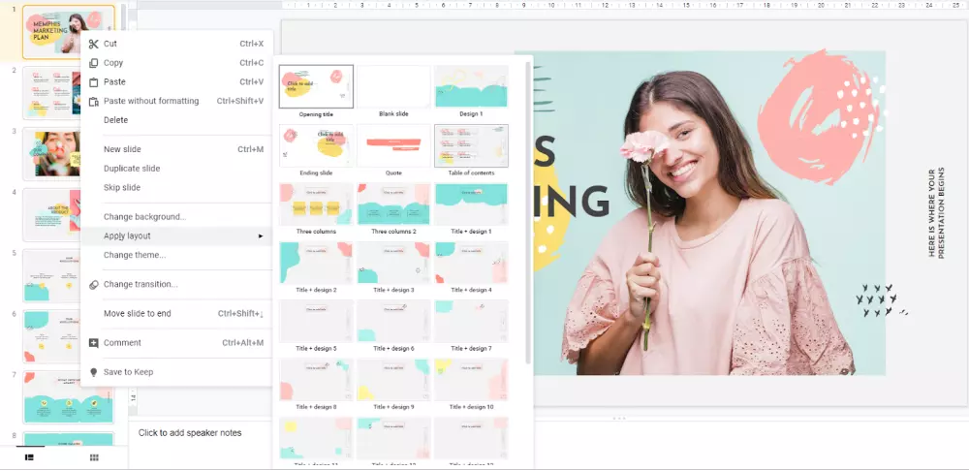The height and width of the screenshot is (471, 969).
Task: Apply the Design 1 layout
Action: (472, 86)
